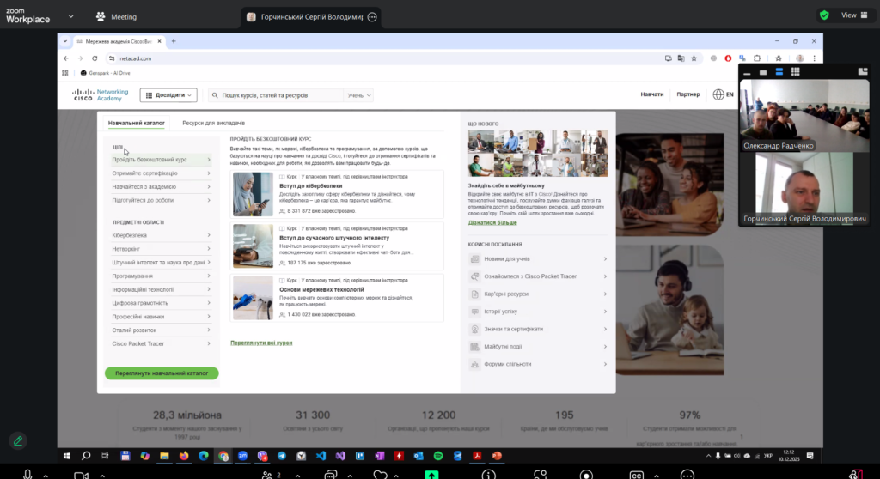Click the Переглянути всі курси link
880x479 pixels.
[x=261, y=343]
